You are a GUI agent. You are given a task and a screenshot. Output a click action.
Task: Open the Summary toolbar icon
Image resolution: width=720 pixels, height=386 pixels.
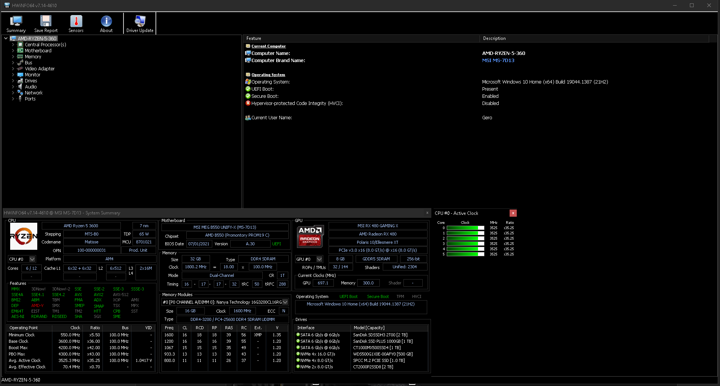[x=16, y=24]
